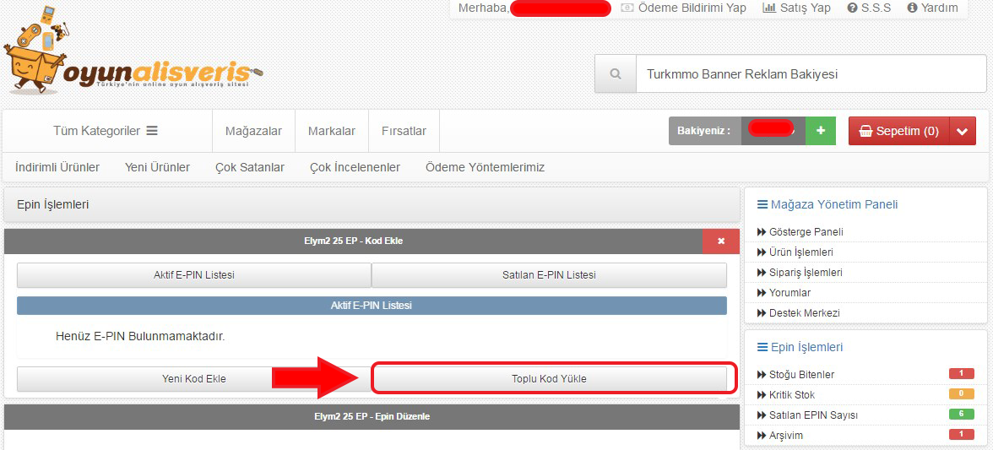Click the Epin İşlemleri sidebar heading

click(800, 348)
